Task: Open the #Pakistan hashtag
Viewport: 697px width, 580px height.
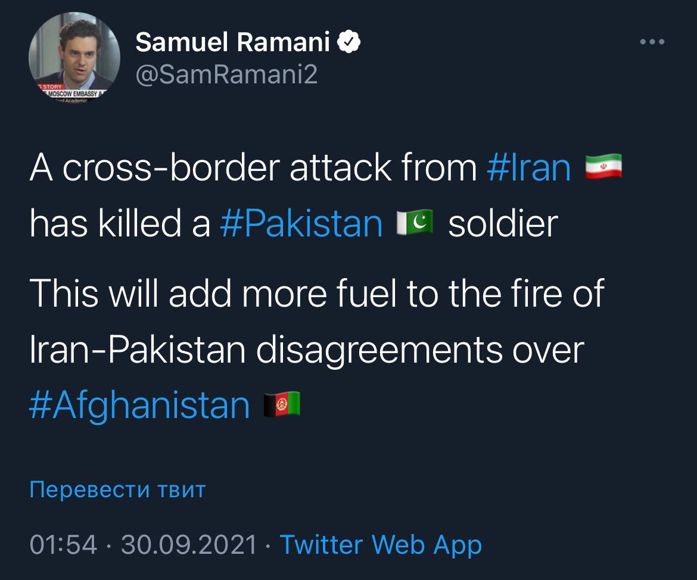Action: (x=301, y=223)
